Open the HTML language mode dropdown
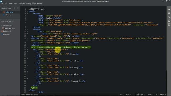This screenshot has height=96, width=171. coord(151,94)
